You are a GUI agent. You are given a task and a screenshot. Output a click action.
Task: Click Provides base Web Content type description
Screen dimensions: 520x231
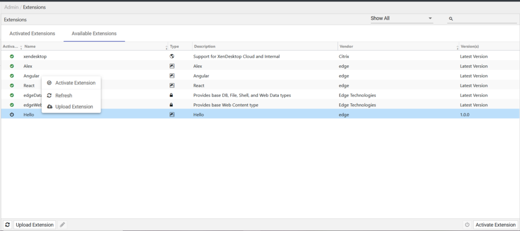pyautogui.click(x=225, y=105)
